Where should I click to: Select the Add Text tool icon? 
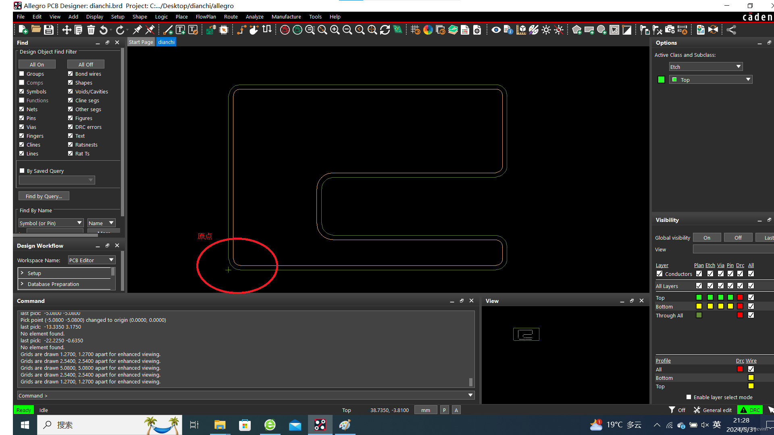coord(181,30)
